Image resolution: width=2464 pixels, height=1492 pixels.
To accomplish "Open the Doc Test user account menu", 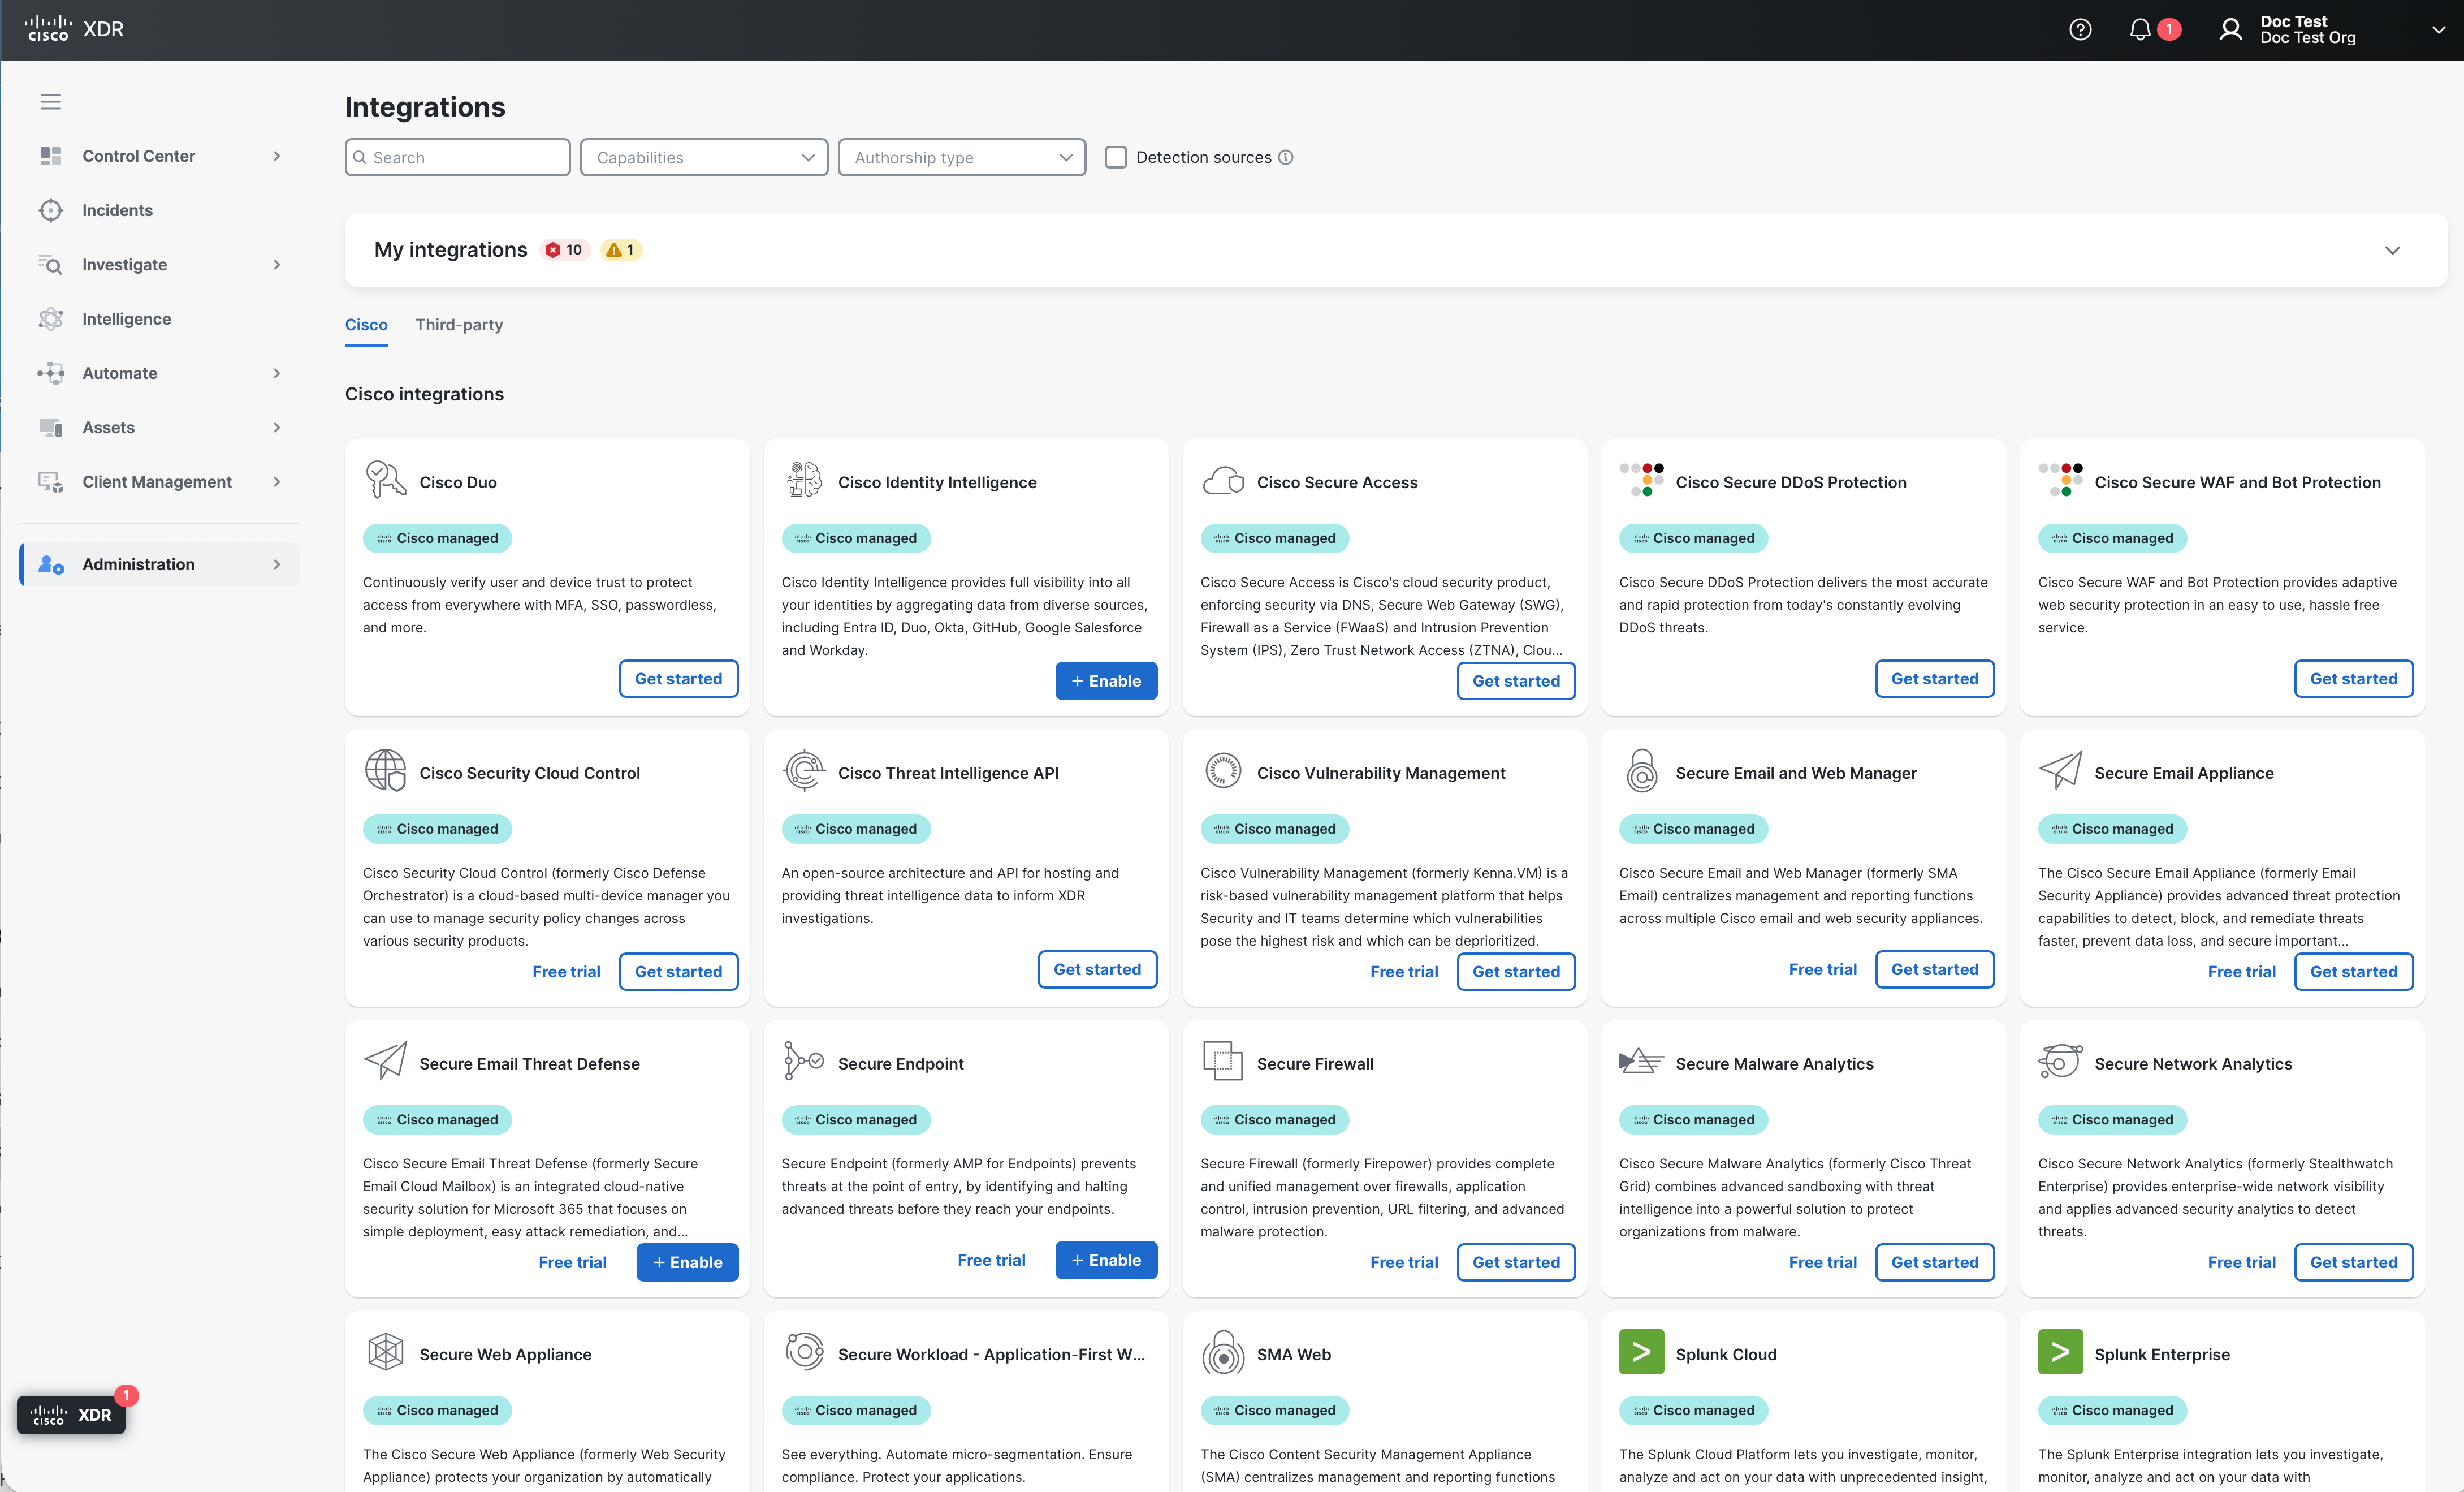I will point(2437,29).
